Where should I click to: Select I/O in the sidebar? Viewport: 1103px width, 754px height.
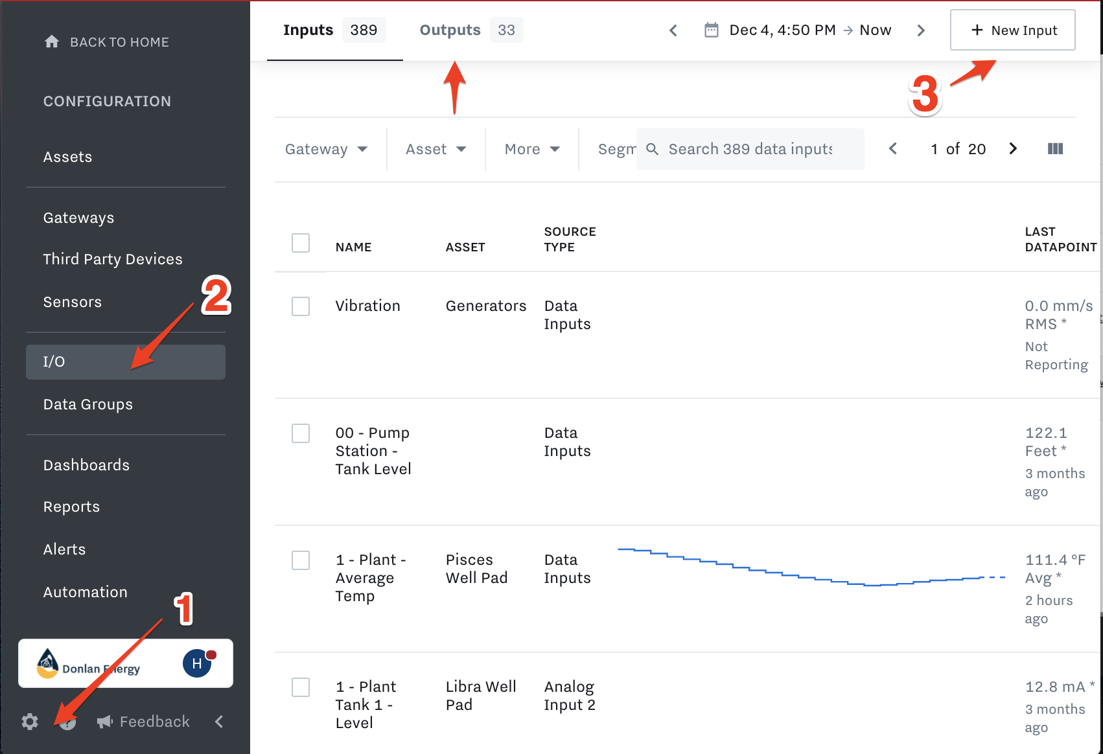pyautogui.click(x=126, y=361)
